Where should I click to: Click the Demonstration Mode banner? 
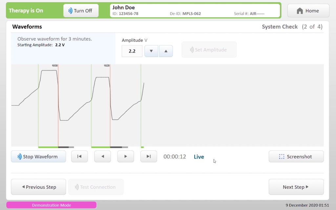[x=52, y=205]
